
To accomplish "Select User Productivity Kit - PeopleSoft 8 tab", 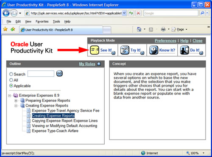I will [x=61, y=30].
